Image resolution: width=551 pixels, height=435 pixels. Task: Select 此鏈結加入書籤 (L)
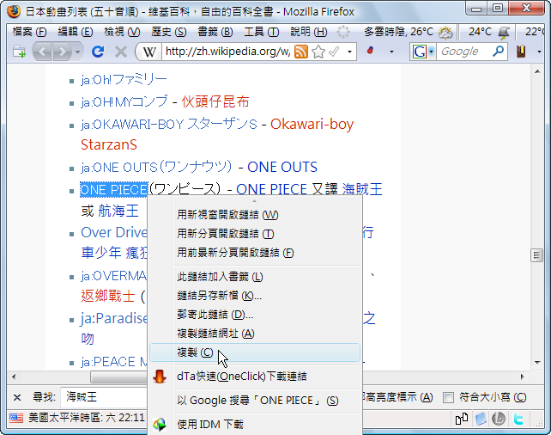255,277
